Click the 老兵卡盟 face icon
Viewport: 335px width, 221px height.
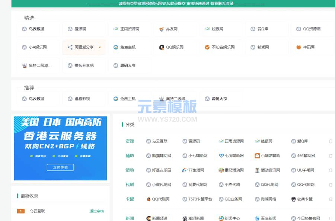(294, 199)
